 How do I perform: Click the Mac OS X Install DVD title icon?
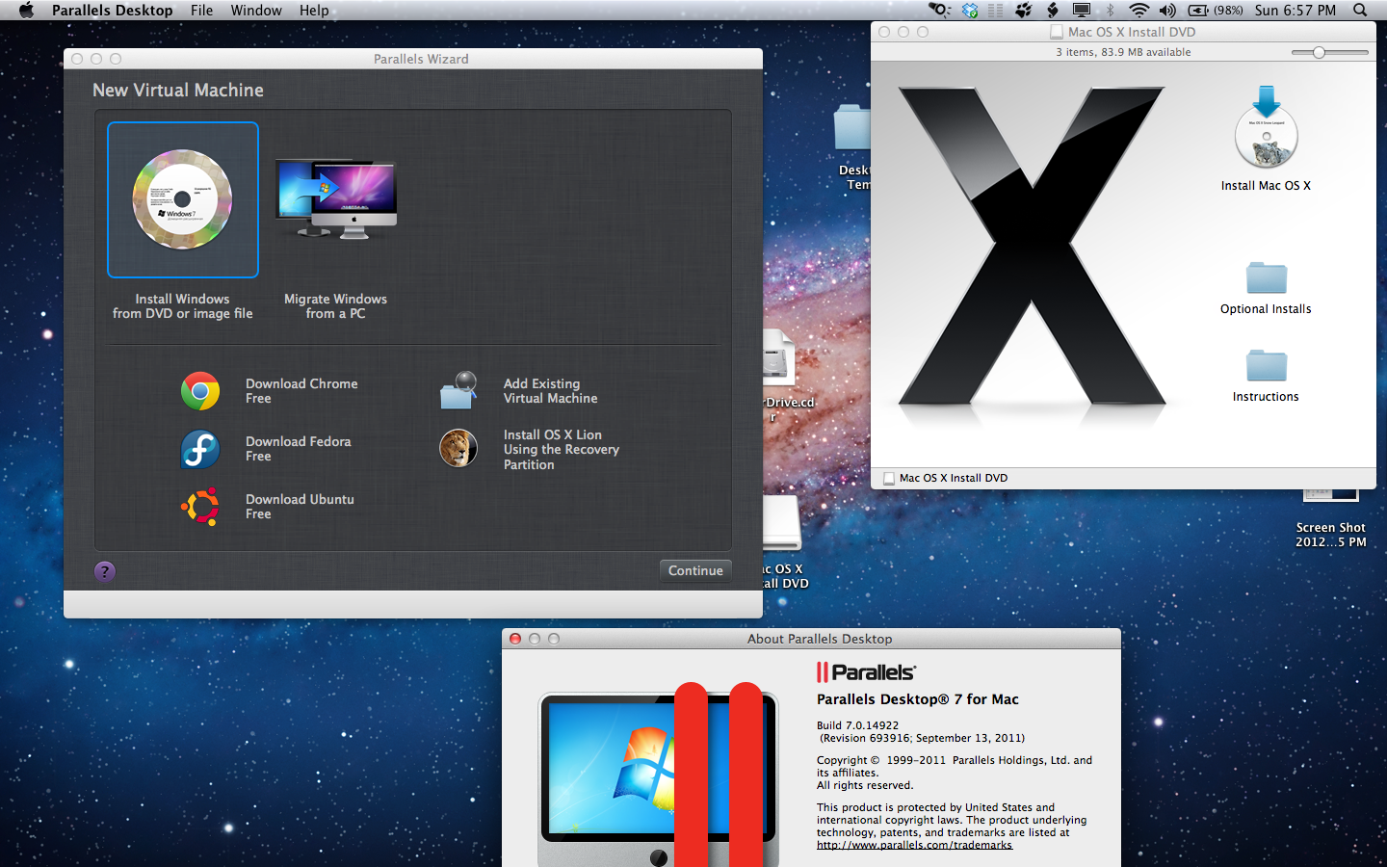pos(1057,32)
